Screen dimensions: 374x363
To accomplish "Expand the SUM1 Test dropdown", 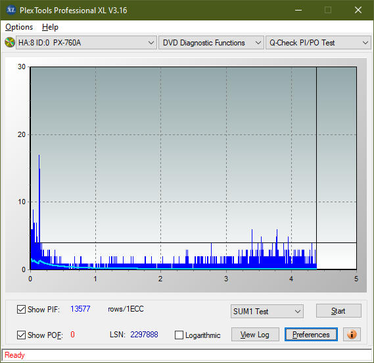I will coord(267,312).
